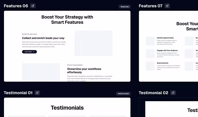The height and width of the screenshot is (117, 198).
Task: Click the Testimonials heading in the Testimonial 01 preview
Action: click(x=67, y=108)
